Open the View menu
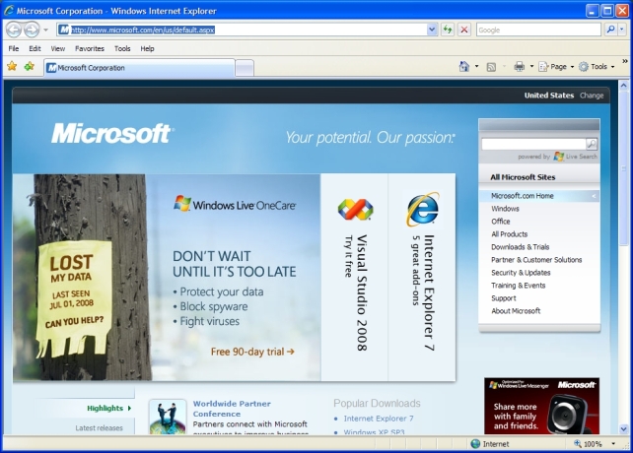Viewport: 633px width, 453px height. (x=58, y=48)
